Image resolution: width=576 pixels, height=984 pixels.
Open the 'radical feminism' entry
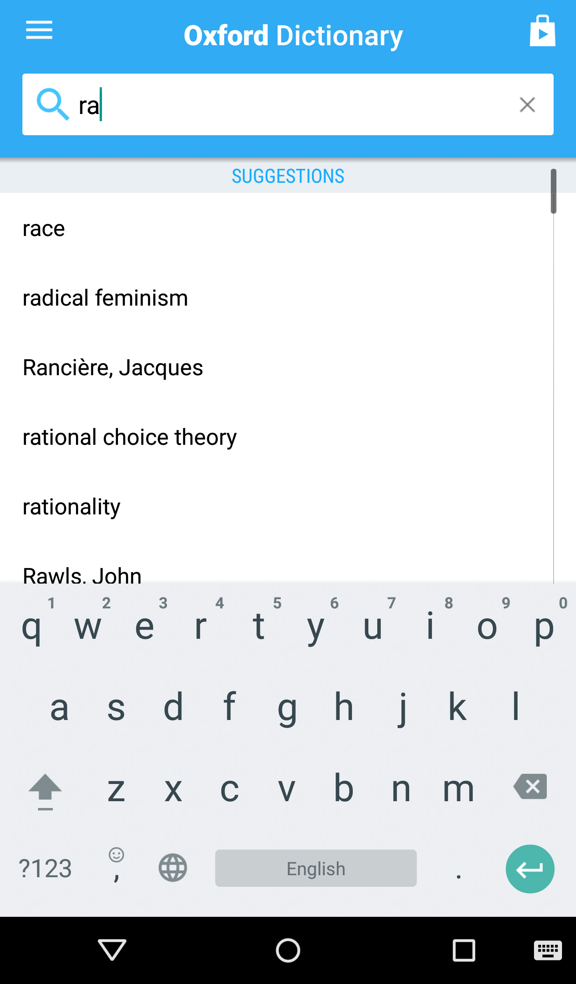click(x=105, y=298)
